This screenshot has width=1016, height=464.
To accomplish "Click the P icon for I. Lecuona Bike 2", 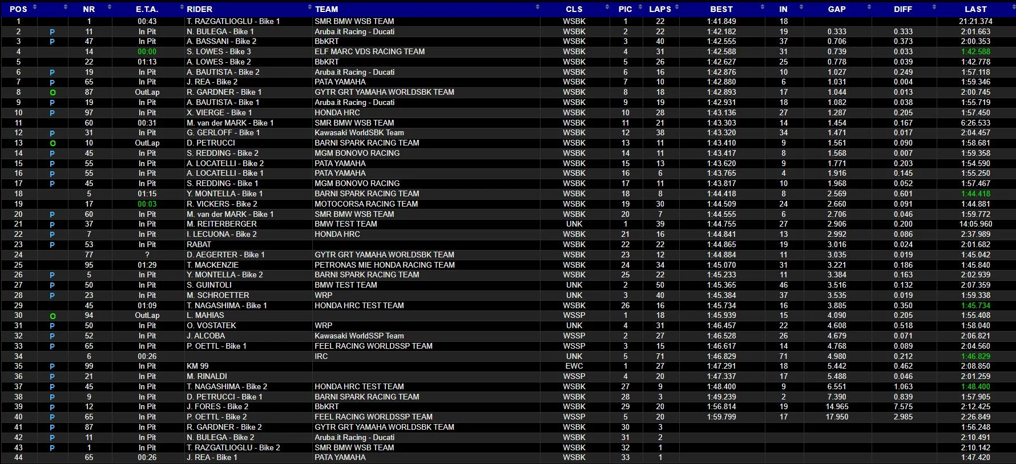I will click(53, 235).
